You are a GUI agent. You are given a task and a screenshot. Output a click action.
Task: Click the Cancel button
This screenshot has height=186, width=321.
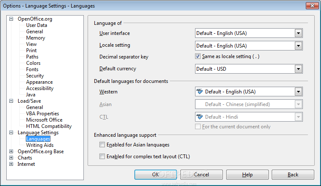[201, 175]
